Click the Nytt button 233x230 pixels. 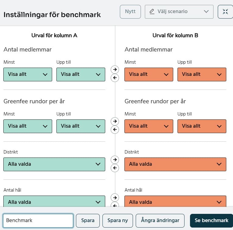(x=130, y=12)
